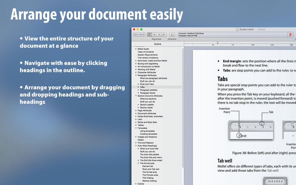Viewport: 296px width, 185px height.
Task: Click the indent marker on the ruler
Action: pyautogui.click(x=218, y=43)
